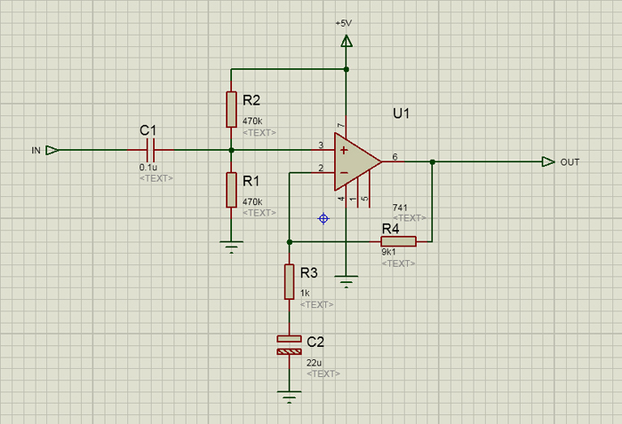Click pin number 6 of the op-amp
The width and height of the screenshot is (622, 424).
395,157
